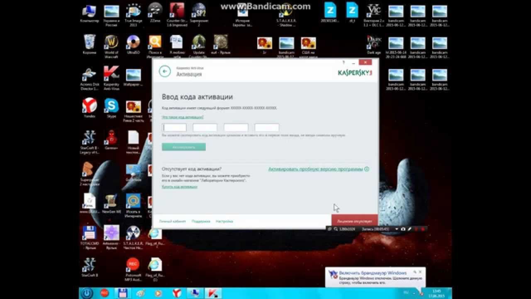
Task: Open the 'Что такое код активации?' link
Action: [183, 117]
